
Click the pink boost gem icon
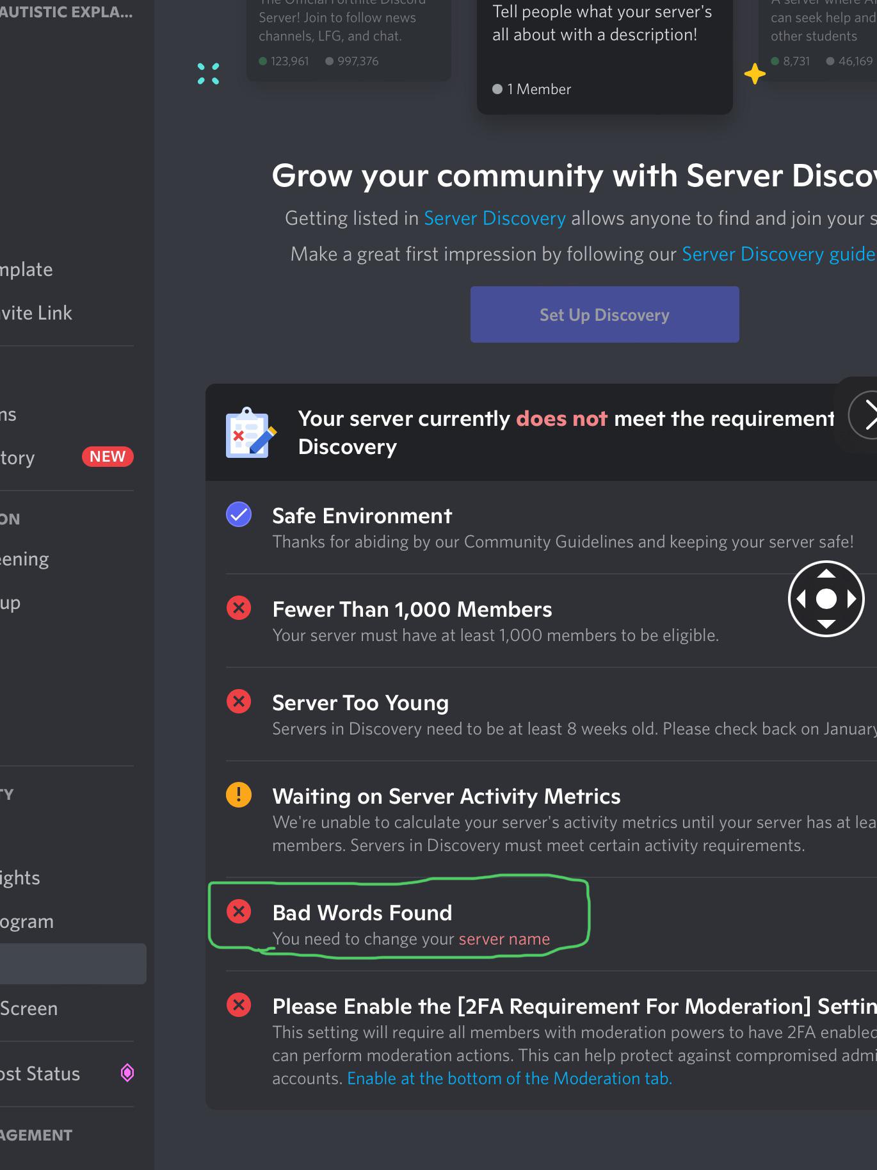127,1073
